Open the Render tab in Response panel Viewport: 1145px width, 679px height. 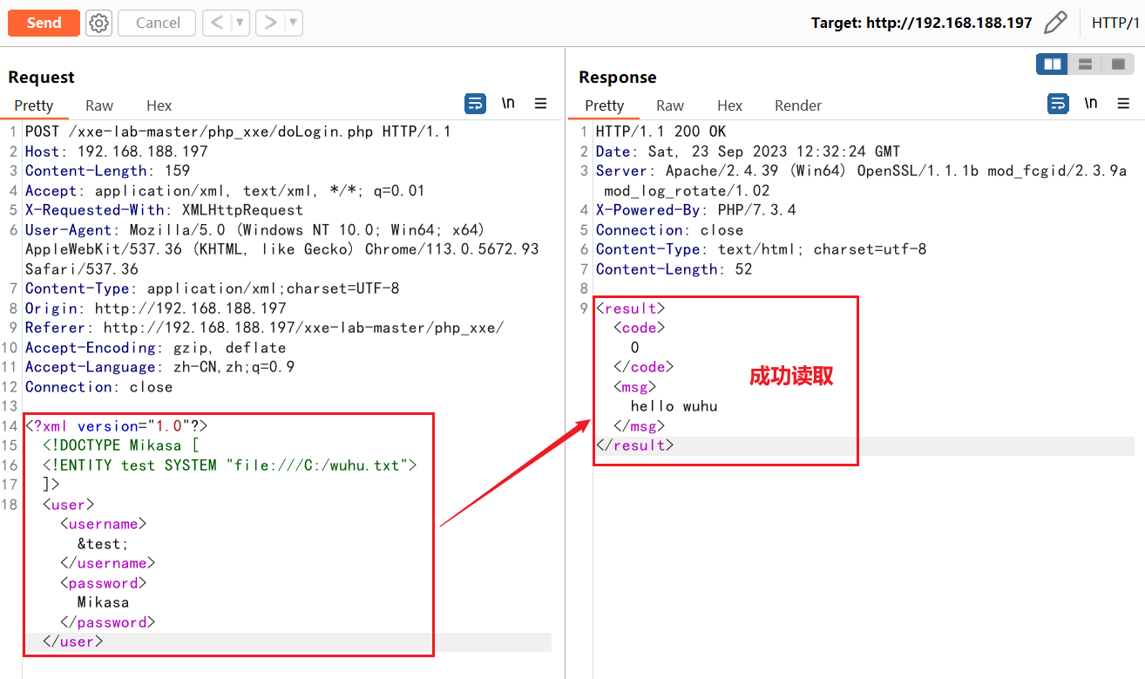798,105
